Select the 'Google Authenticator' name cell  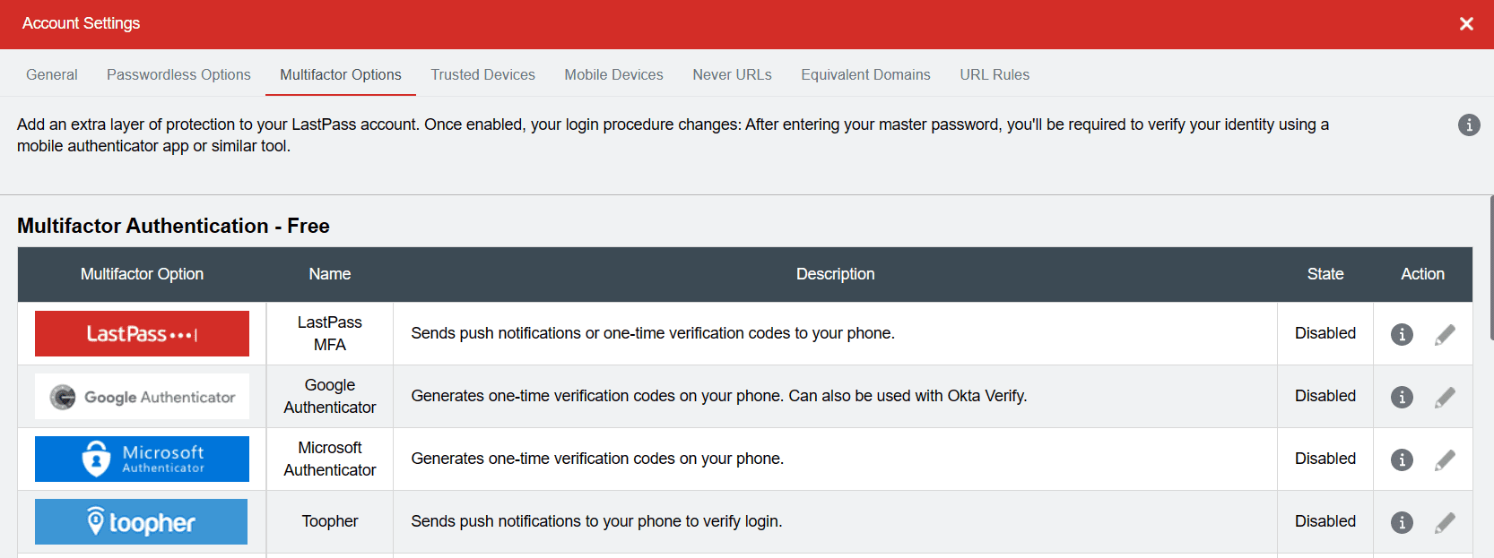(x=330, y=396)
